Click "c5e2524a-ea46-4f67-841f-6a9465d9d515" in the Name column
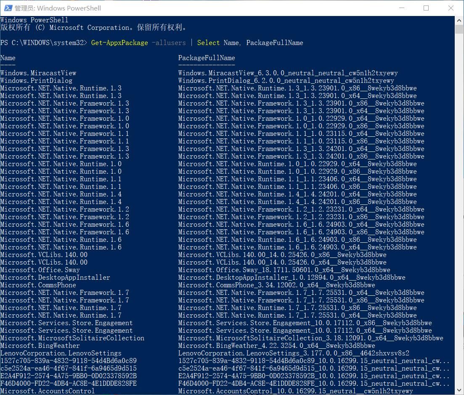Viewport: 464px width, 395px height. [x=68, y=368]
